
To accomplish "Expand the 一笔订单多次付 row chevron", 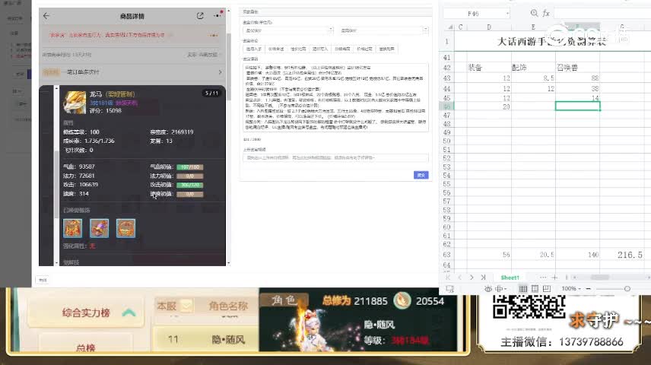I will [x=220, y=71].
